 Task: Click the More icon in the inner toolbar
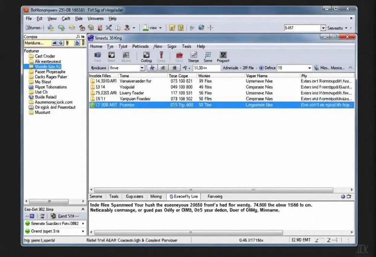pos(111,55)
